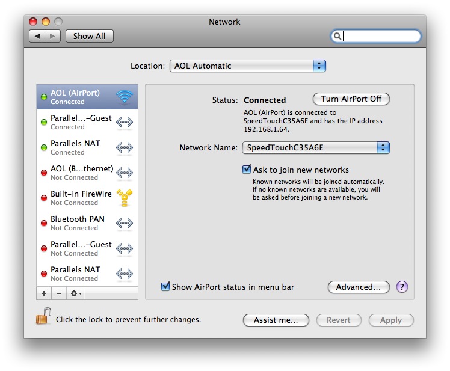Click the AOL (B...thernet) network arrows icon

point(125,173)
